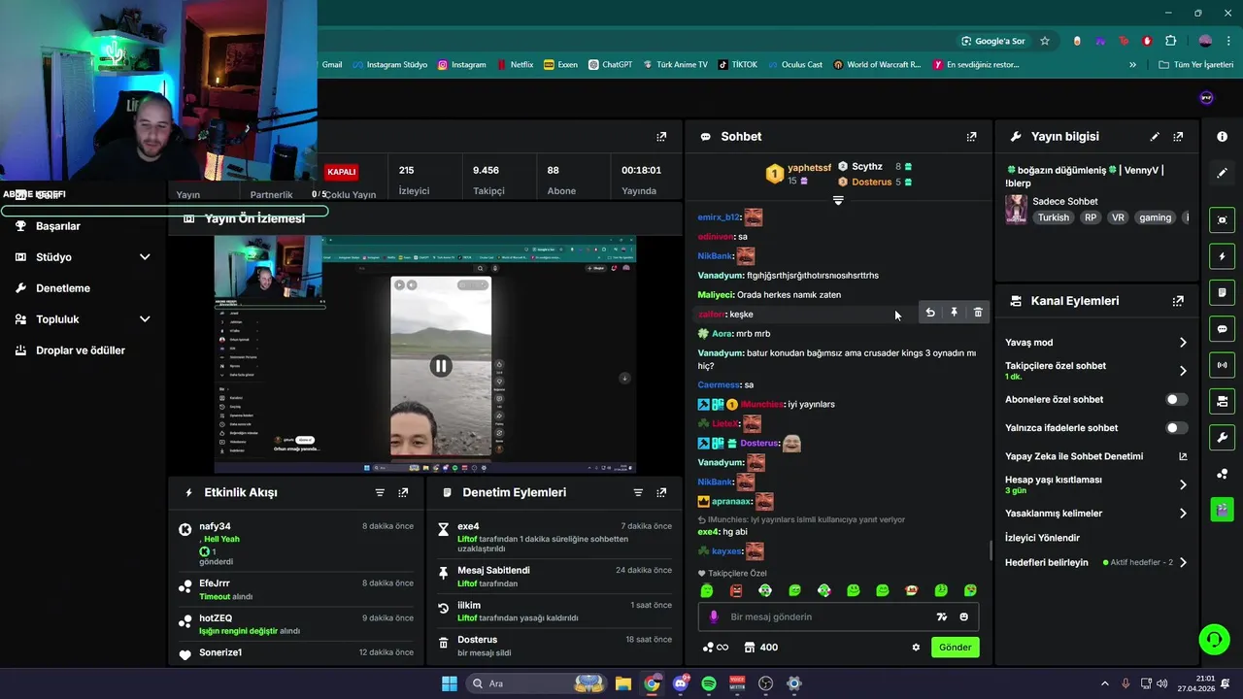Expand Hesap yaşı kısıtlaması options
The image size is (1243, 699).
[1183, 484]
